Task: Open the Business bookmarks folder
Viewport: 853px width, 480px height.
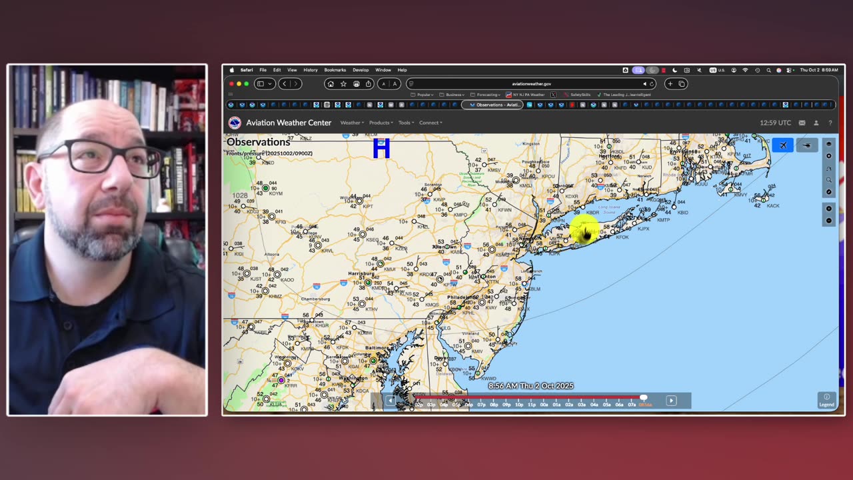Action: click(452, 95)
